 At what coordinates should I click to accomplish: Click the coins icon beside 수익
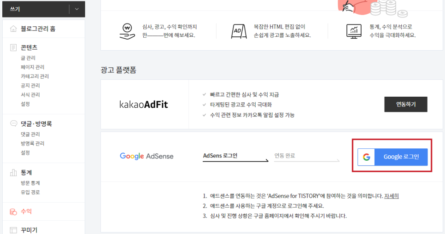click(13, 211)
